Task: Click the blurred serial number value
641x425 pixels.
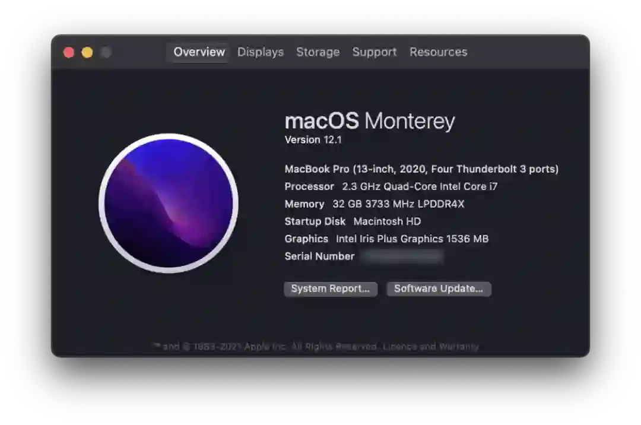Action: pyautogui.click(x=402, y=256)
